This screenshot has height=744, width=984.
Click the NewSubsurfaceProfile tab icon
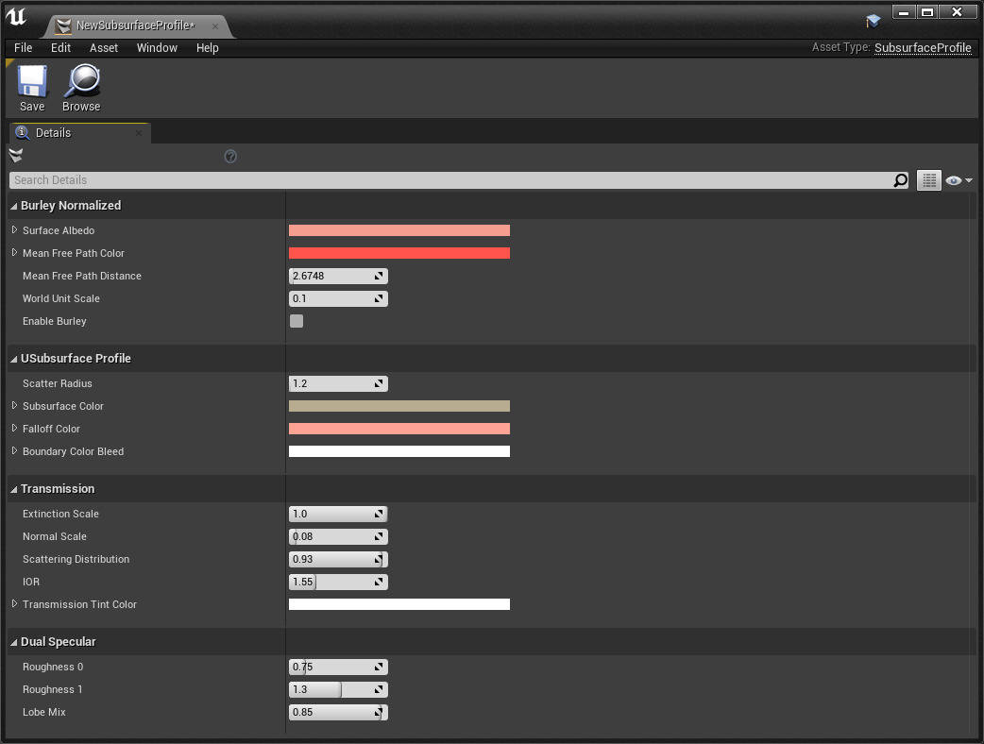pos(63,25)
